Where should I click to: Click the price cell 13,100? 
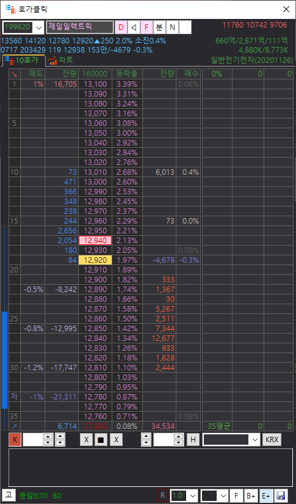pos(95,84)
